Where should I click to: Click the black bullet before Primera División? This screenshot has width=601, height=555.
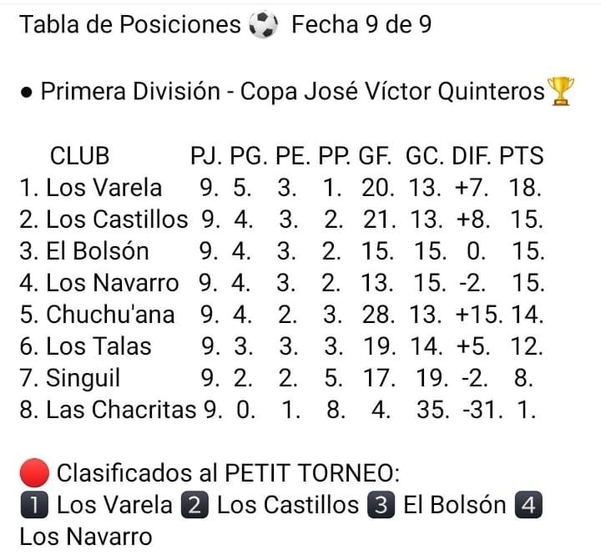pos(27,92)
